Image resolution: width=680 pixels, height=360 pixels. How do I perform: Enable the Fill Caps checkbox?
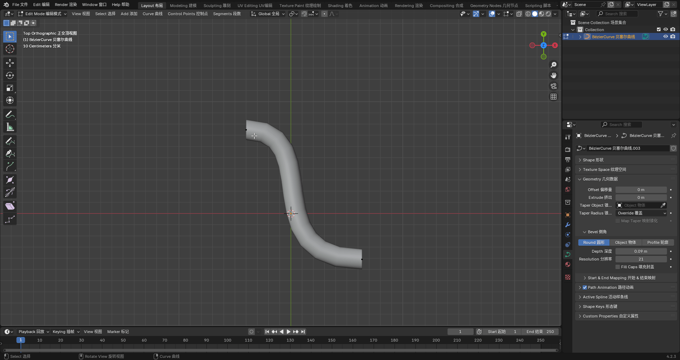(618, 267)
